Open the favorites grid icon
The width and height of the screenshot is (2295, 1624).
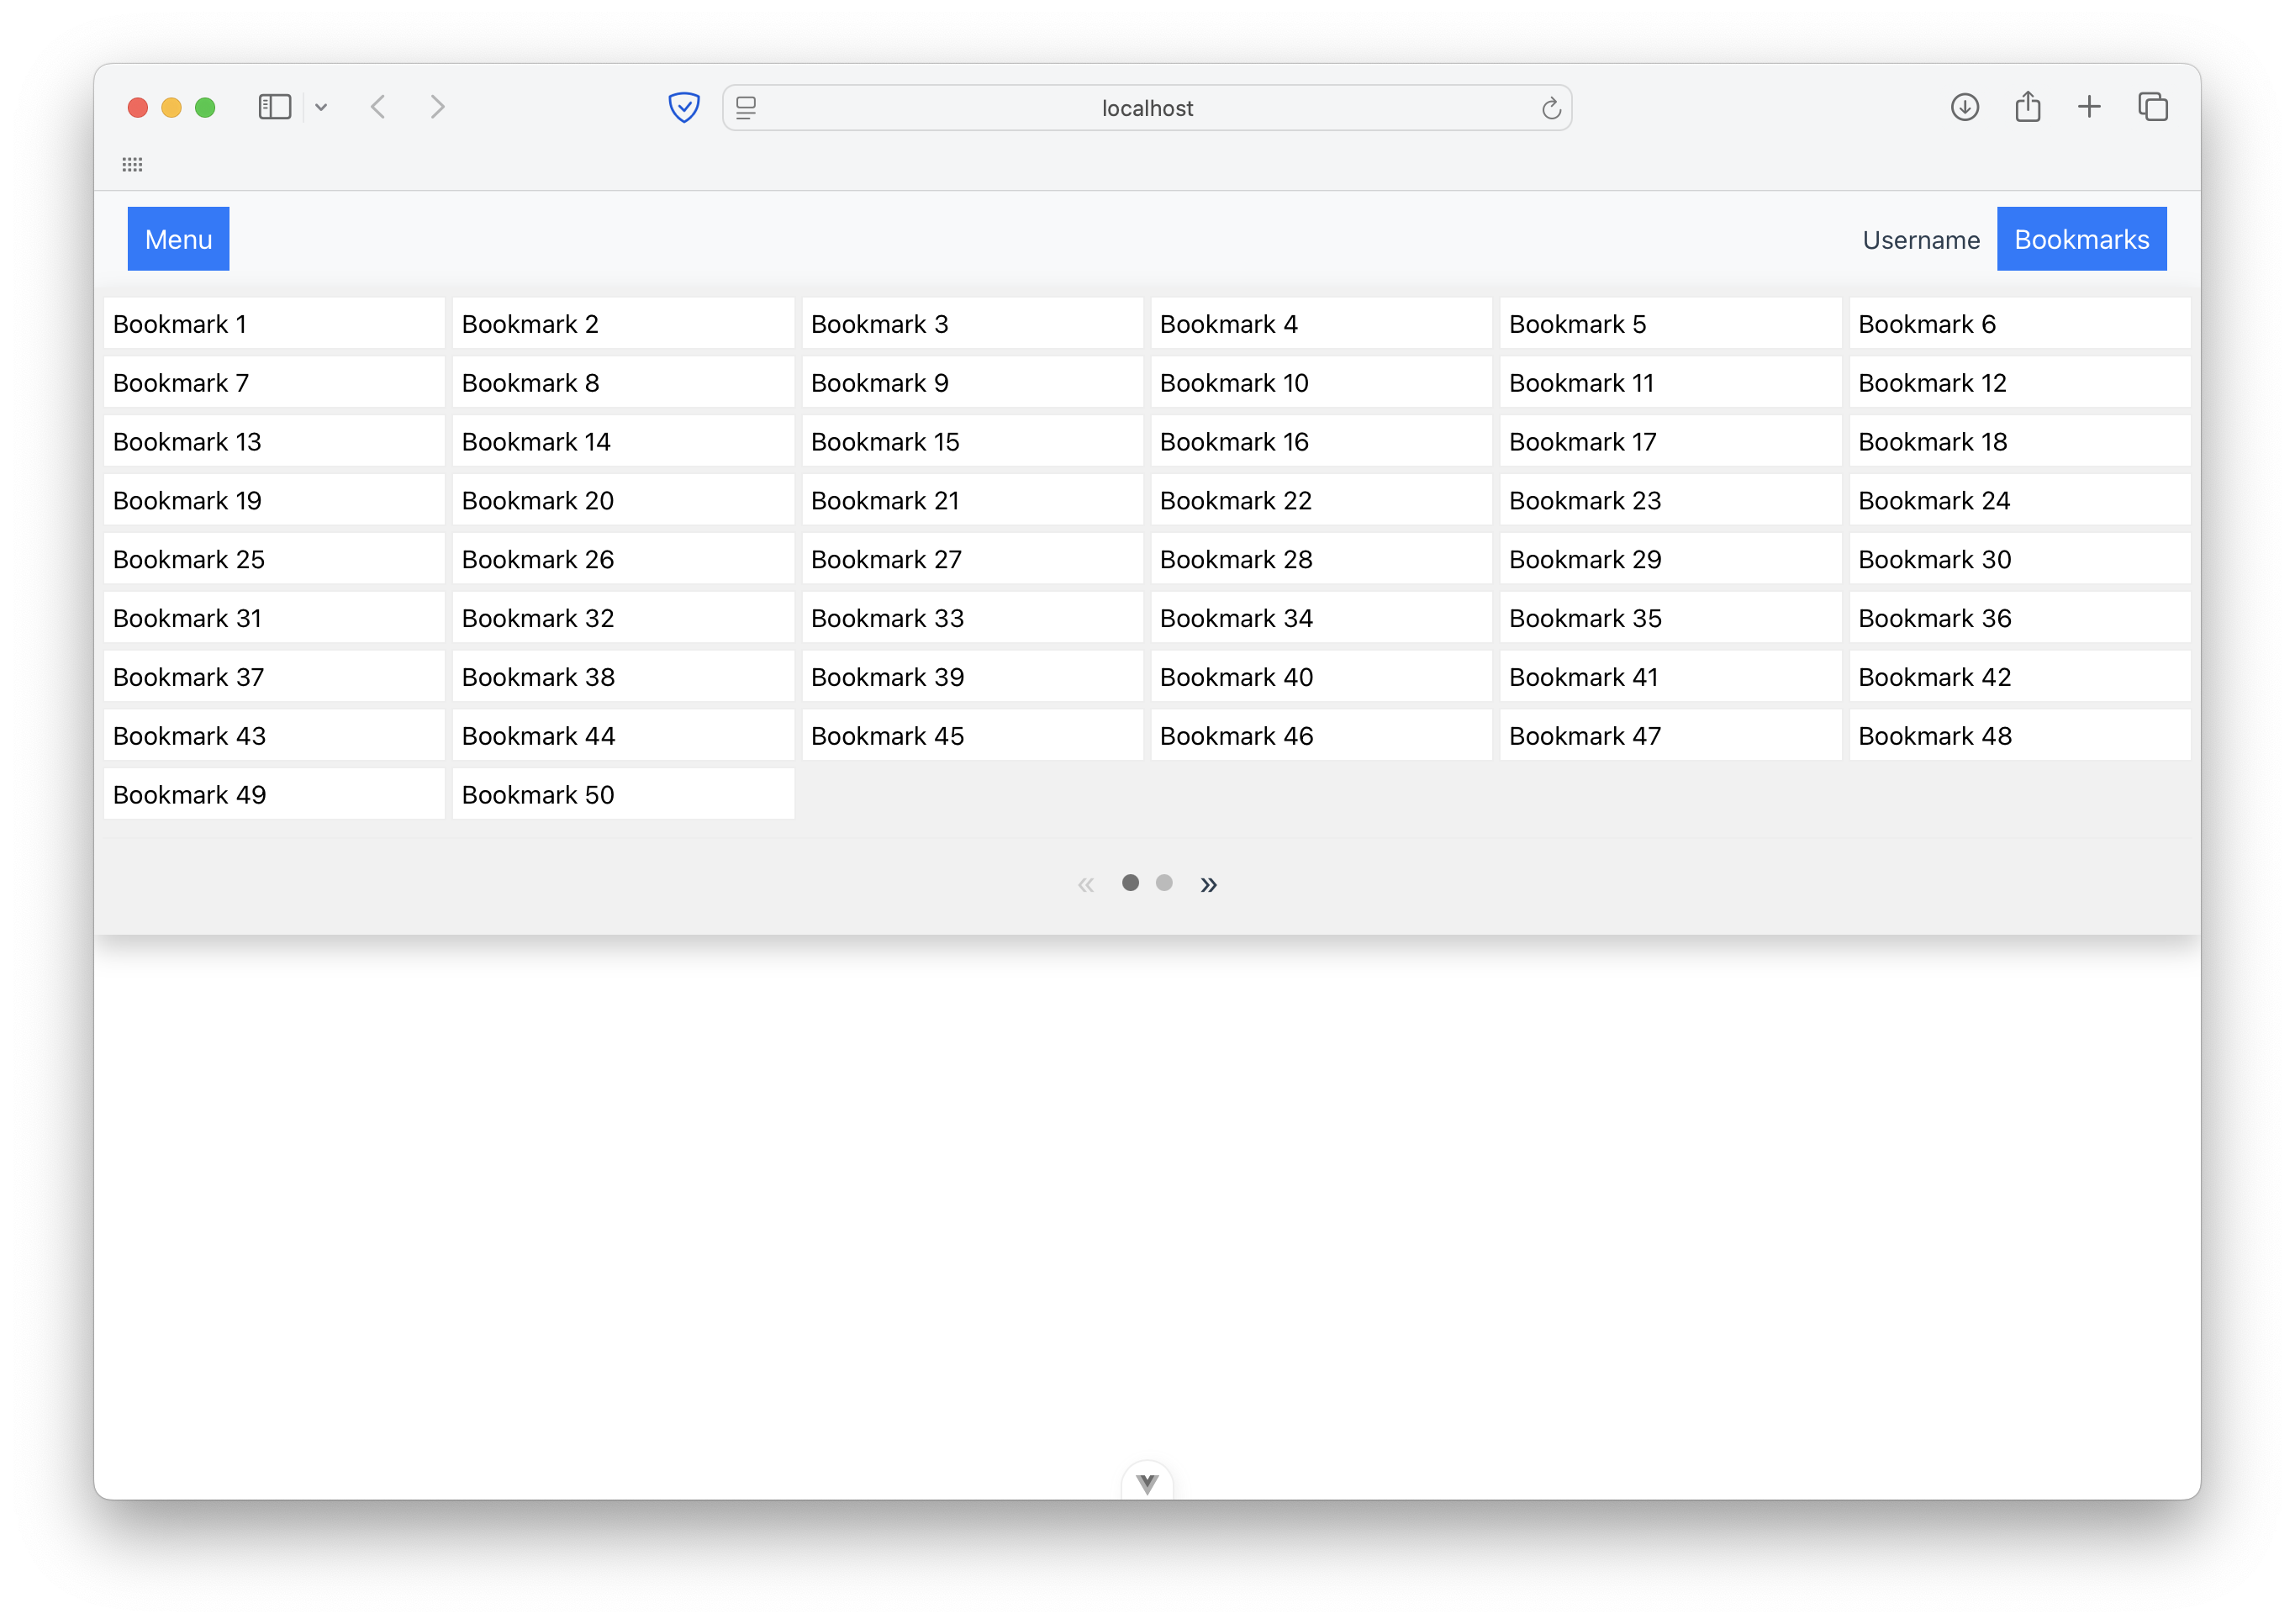coord(132,165)
